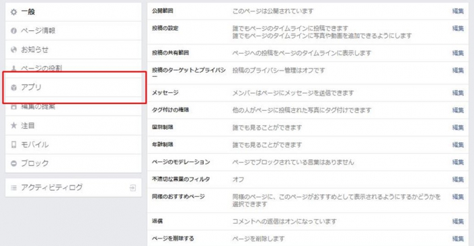
Task: Edit the 公開範囲 setting
Action: point(458,11)
